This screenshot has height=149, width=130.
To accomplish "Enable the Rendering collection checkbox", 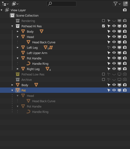I will click(103, 21).
